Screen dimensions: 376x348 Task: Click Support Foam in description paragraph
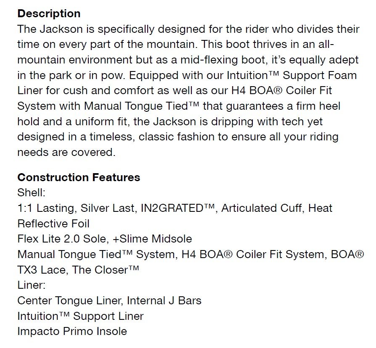320,76
